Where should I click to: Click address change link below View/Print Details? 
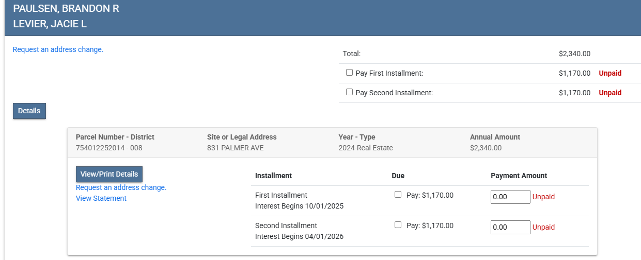tap(121, 187)
